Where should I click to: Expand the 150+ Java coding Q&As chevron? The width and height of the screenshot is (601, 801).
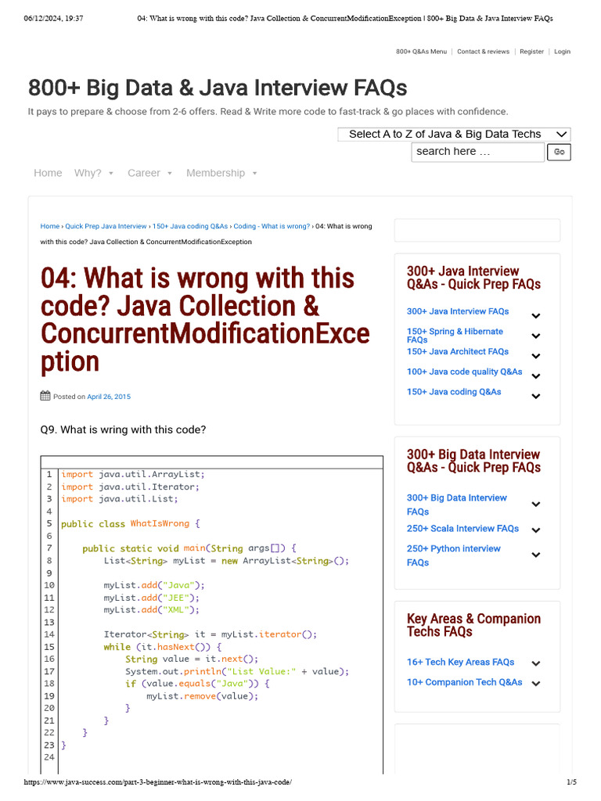coord(536,397)
